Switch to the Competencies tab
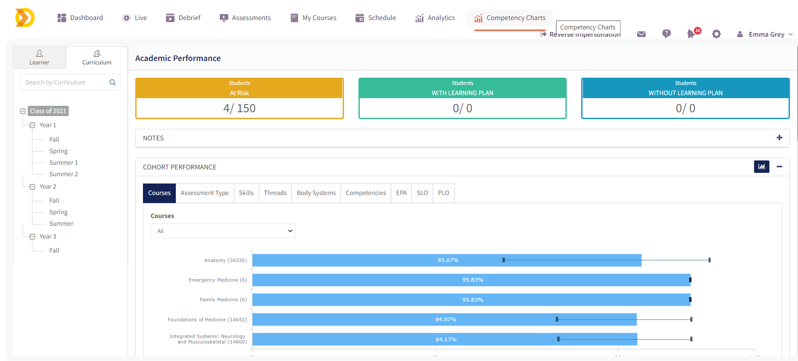Image resolution: width=798 pixels, height=361 pixels. [366, 193]
